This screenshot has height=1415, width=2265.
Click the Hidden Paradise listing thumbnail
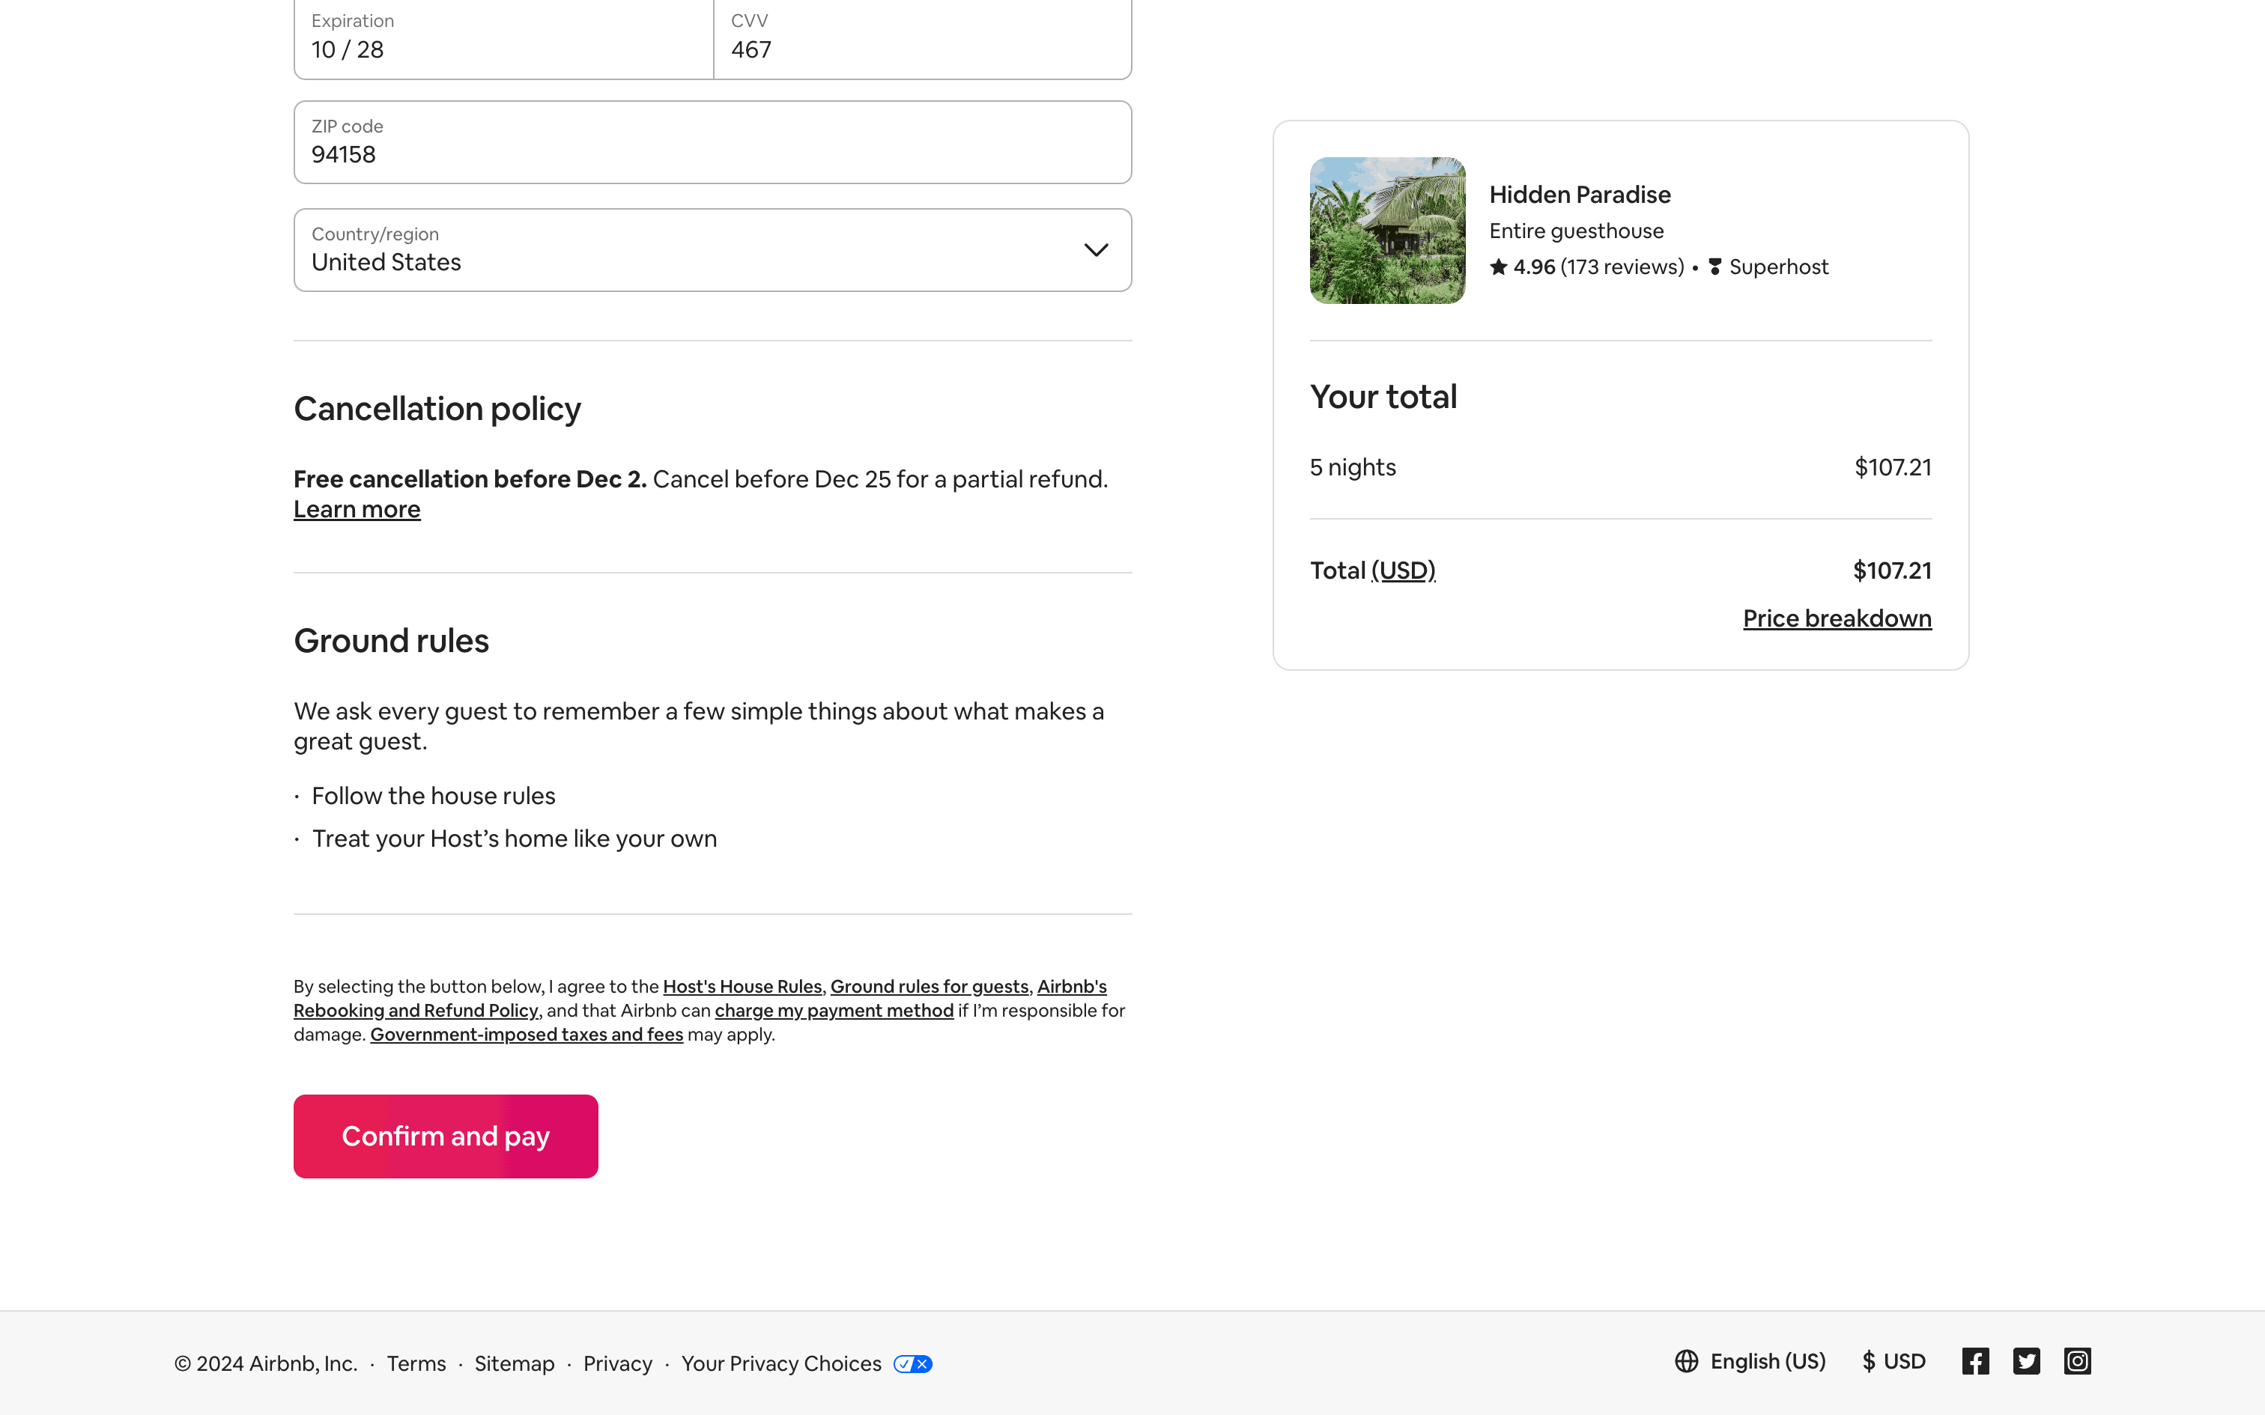pyautogui.click(x=1387, y=231)
